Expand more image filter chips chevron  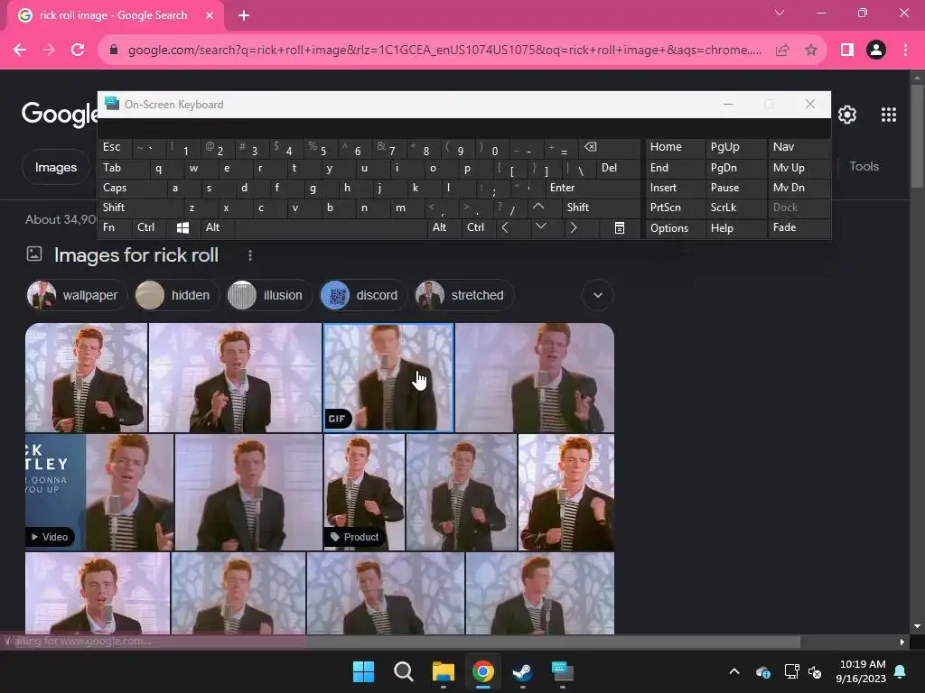598,295
